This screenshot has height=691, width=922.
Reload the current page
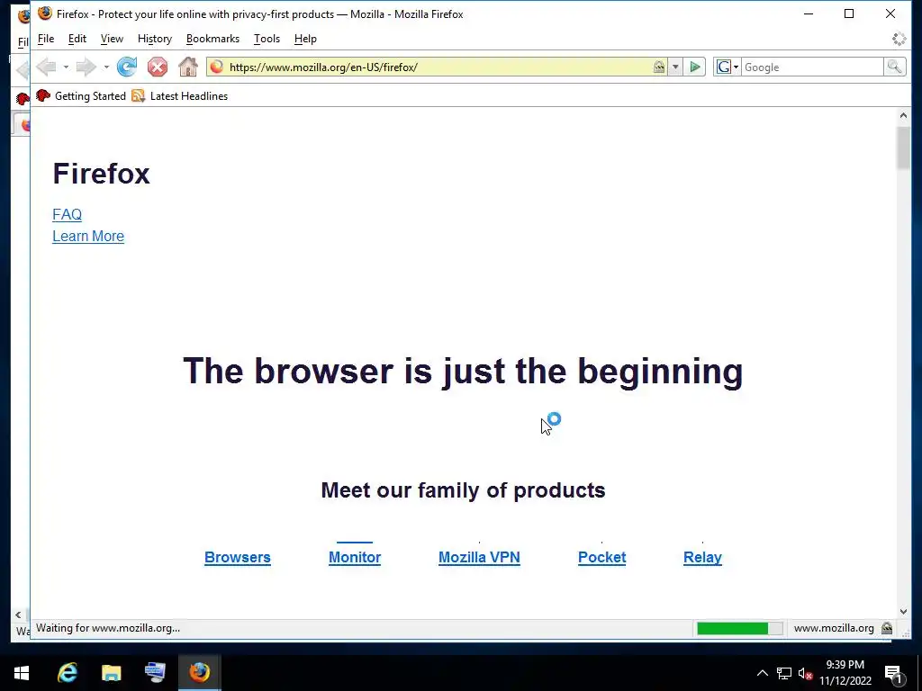(x=127, y=67)
